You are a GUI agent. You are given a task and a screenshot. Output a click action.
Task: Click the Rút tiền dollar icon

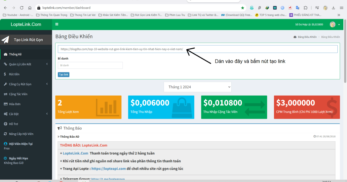coord(5,74)
